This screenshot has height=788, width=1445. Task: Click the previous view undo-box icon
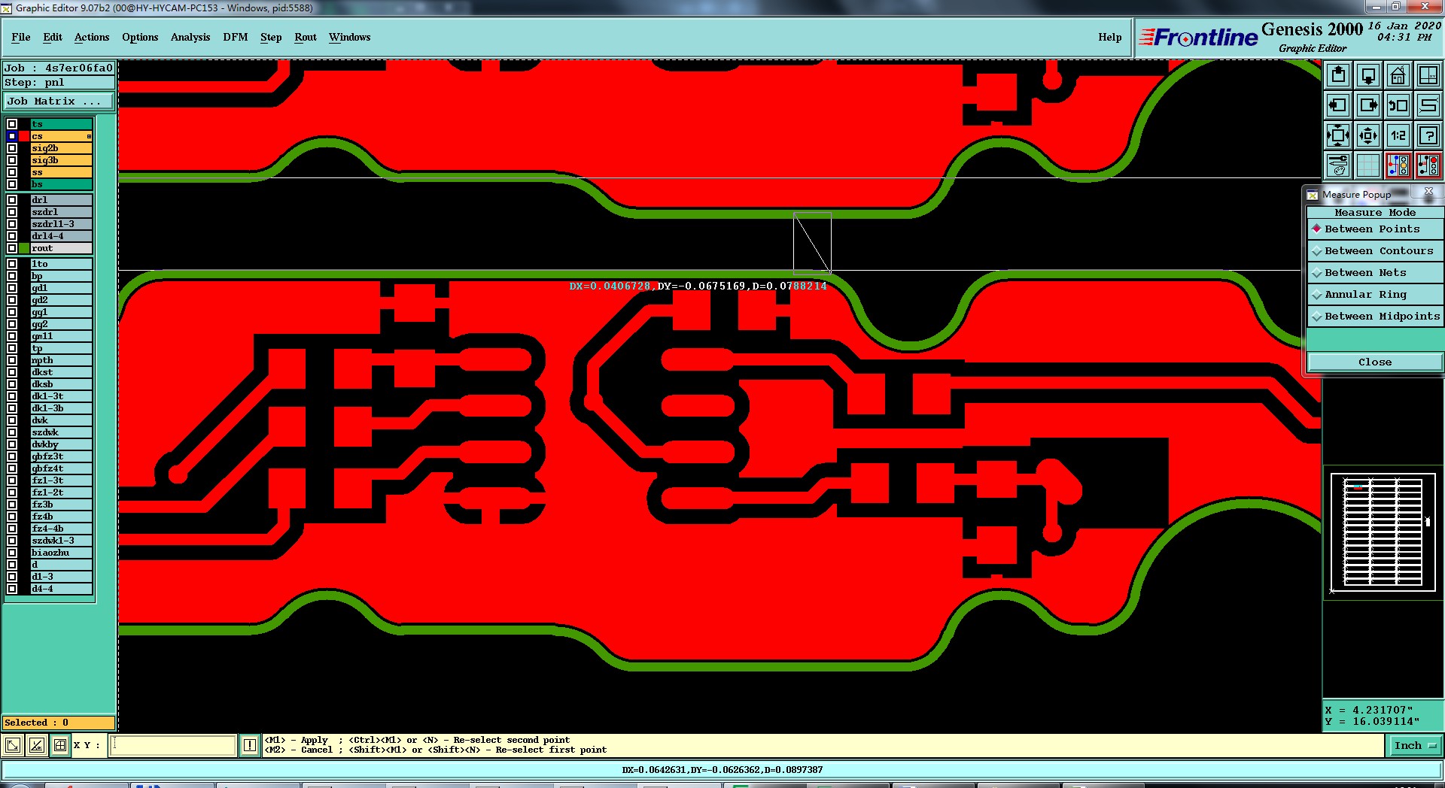point(1398,105)
